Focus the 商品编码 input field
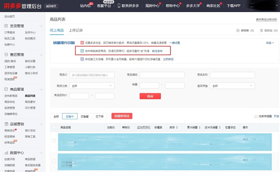Viewport: 280px width, 172px height. point(162,75)
